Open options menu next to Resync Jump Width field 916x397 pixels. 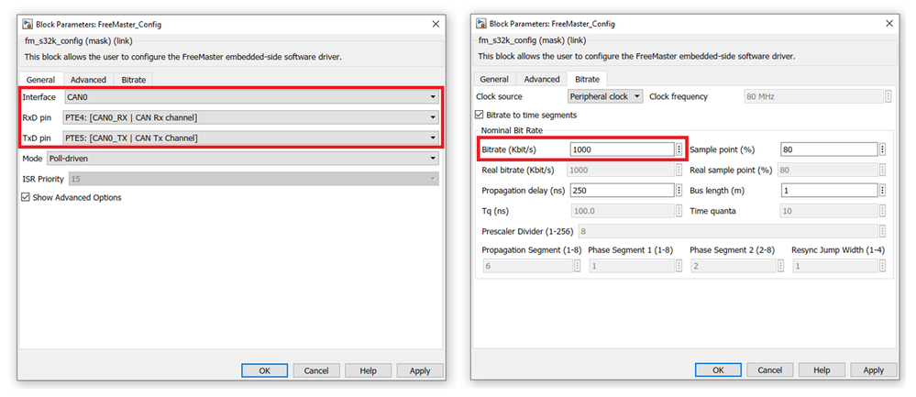tap(882, 266)
